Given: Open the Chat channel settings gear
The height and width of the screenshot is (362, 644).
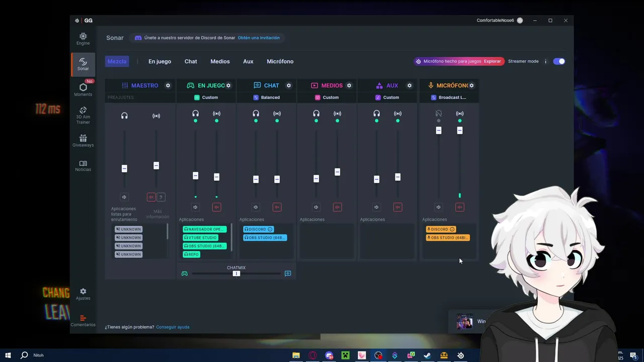Looking at the screenshot, I should pos(289,85).
